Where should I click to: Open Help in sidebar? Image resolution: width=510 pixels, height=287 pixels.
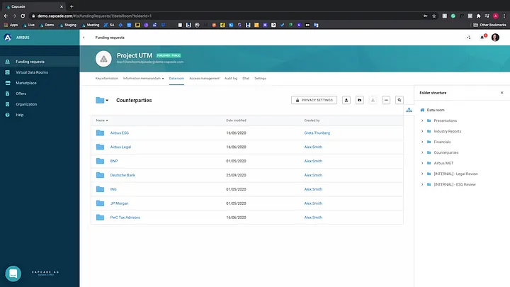pyautogui.click(x=20, y=115)
